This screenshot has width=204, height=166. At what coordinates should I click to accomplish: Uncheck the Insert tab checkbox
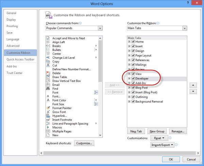coord(133,46)
